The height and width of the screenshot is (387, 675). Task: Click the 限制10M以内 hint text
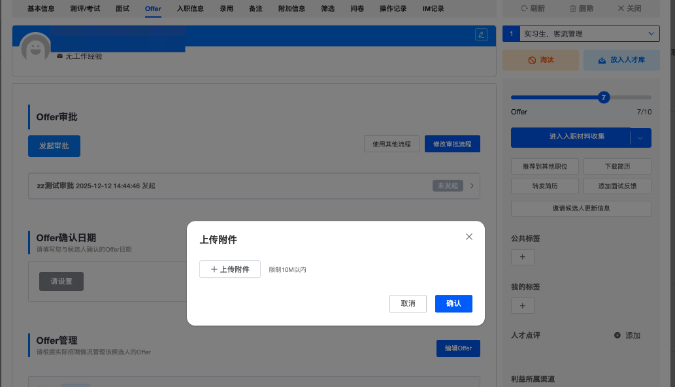point(288,269)
